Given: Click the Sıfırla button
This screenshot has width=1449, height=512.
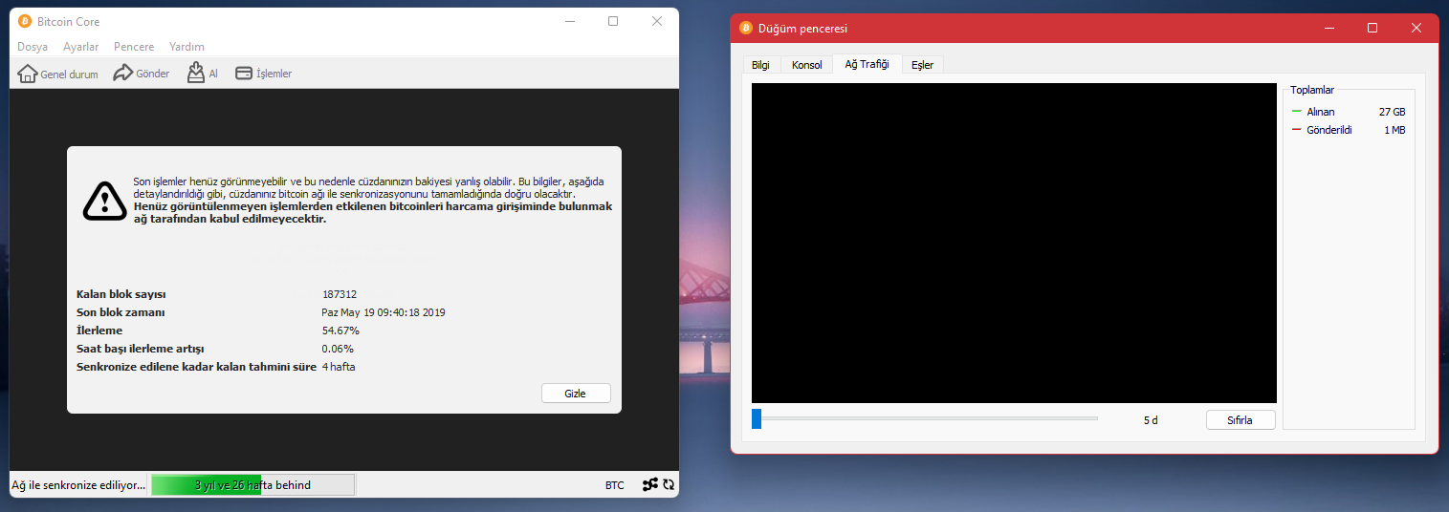Looking at the screenshot, I should click(1240, 420).
